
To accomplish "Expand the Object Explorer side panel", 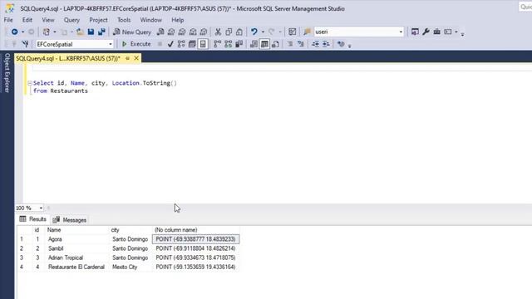I will pyautogui.click(x=7, y=72).
